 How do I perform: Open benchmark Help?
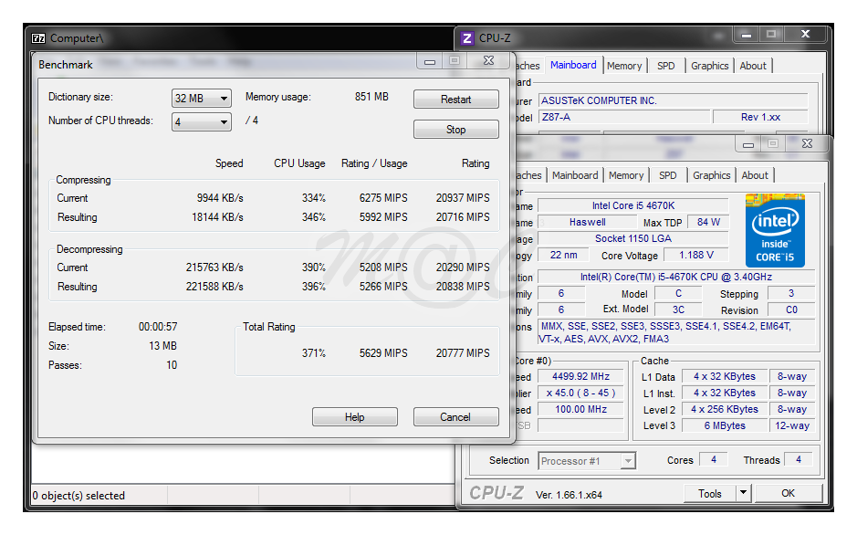pyautogui.click(x=354, y=416)
